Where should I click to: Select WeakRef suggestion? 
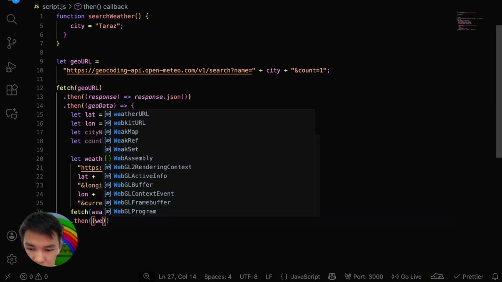[209, 141]
